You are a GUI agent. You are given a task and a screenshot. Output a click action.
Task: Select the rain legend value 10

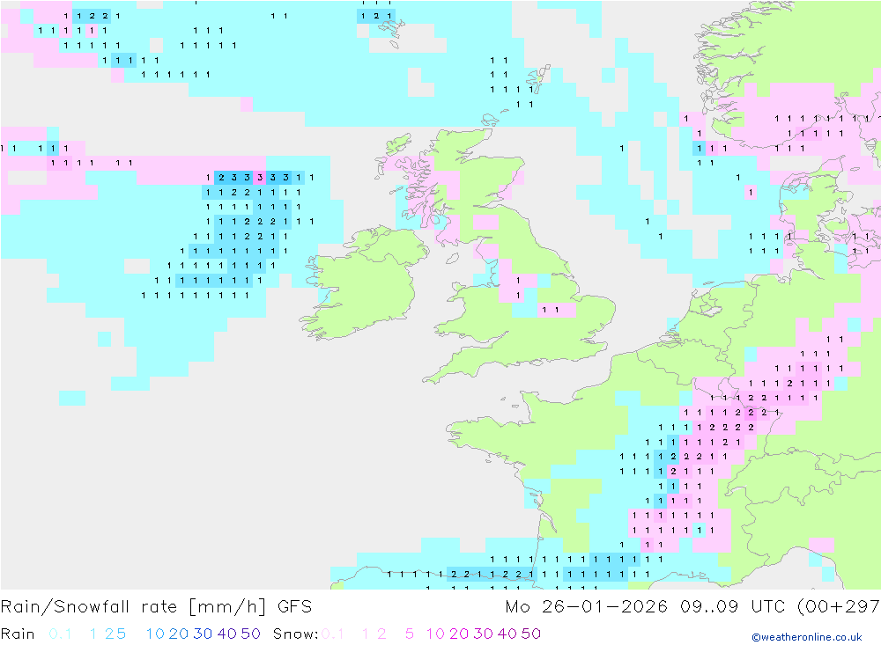coord(155,634)
